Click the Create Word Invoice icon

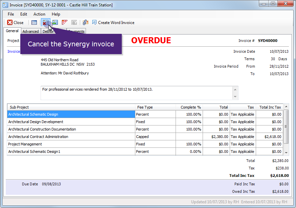coord(94,22)
